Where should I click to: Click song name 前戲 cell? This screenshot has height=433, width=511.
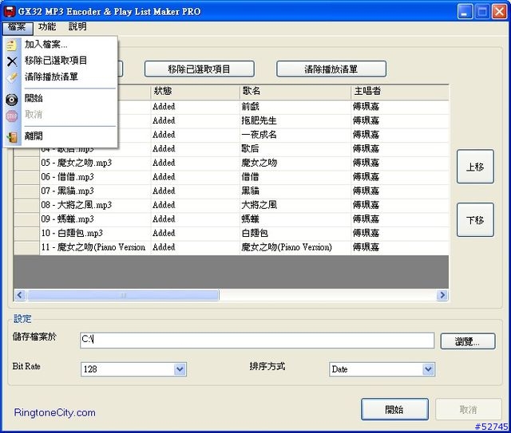pyautogui.click(x=295, y=107)
